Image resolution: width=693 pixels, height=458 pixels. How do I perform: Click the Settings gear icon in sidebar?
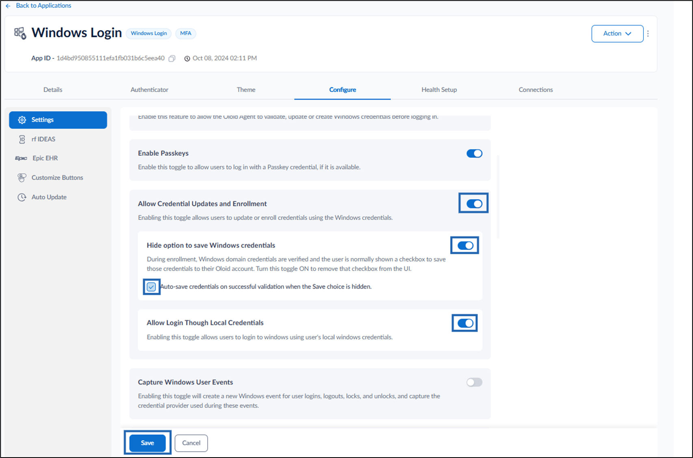click(22, 120)
